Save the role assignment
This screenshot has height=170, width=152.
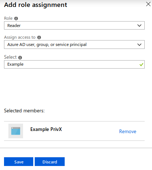(x=19, y=162)
